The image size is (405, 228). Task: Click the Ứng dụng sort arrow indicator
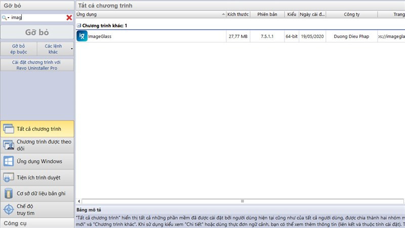[223, 15]
